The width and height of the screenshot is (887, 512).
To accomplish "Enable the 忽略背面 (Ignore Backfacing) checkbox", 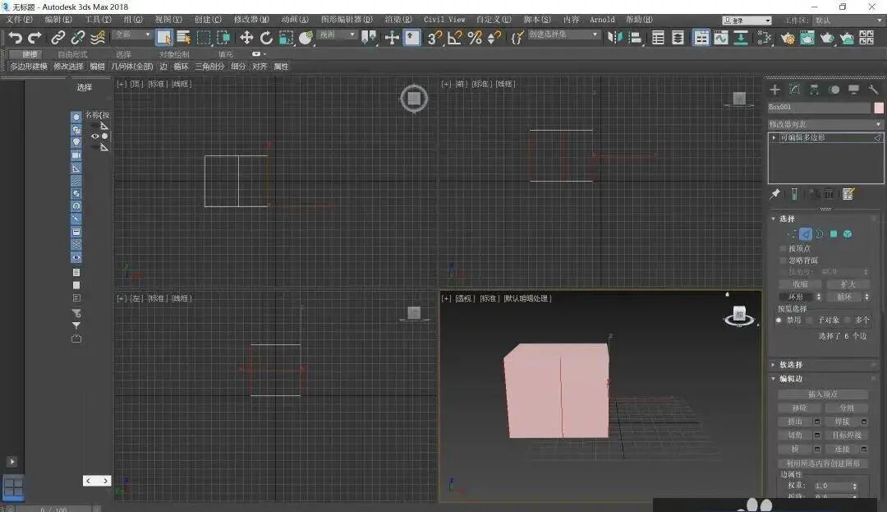I will point(783,261).
